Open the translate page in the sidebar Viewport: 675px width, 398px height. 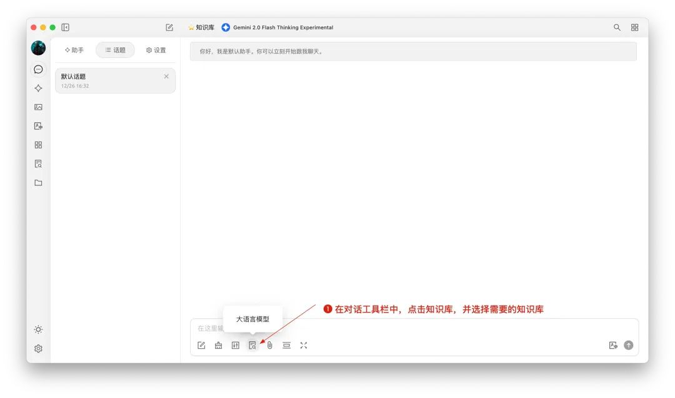[38, 126]
